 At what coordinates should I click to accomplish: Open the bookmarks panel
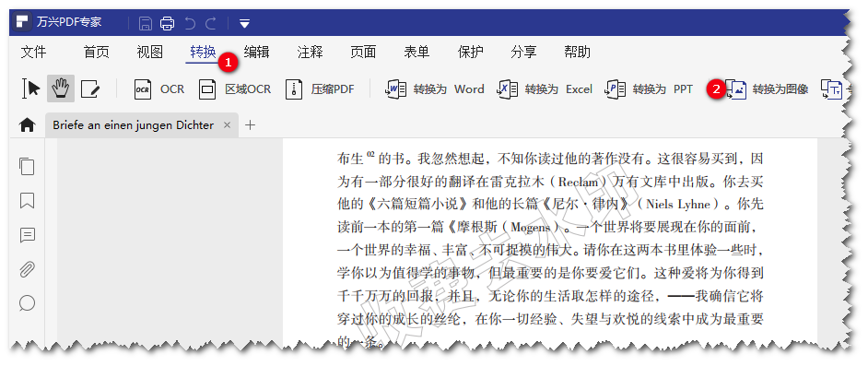(x=27, y=200)
